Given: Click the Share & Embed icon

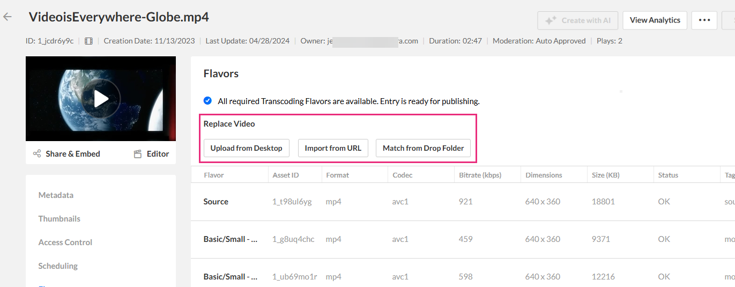Looking at the screenshot, I should click(x=37, y=153).
